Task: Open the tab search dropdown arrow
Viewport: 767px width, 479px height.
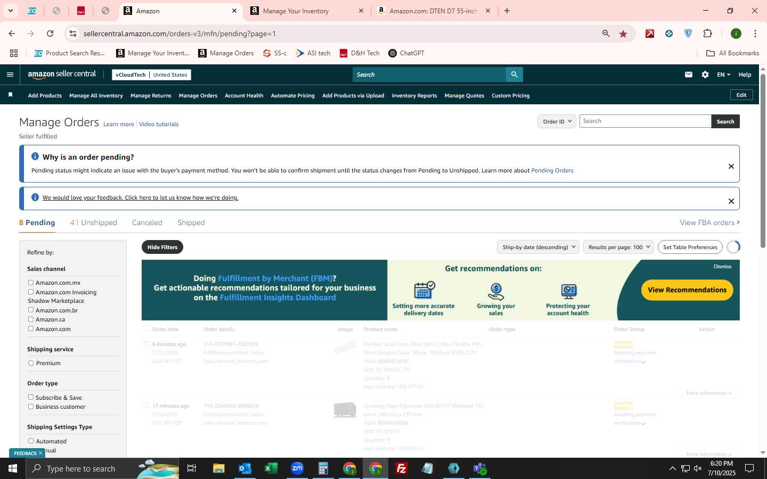Action: pos(10,11)
